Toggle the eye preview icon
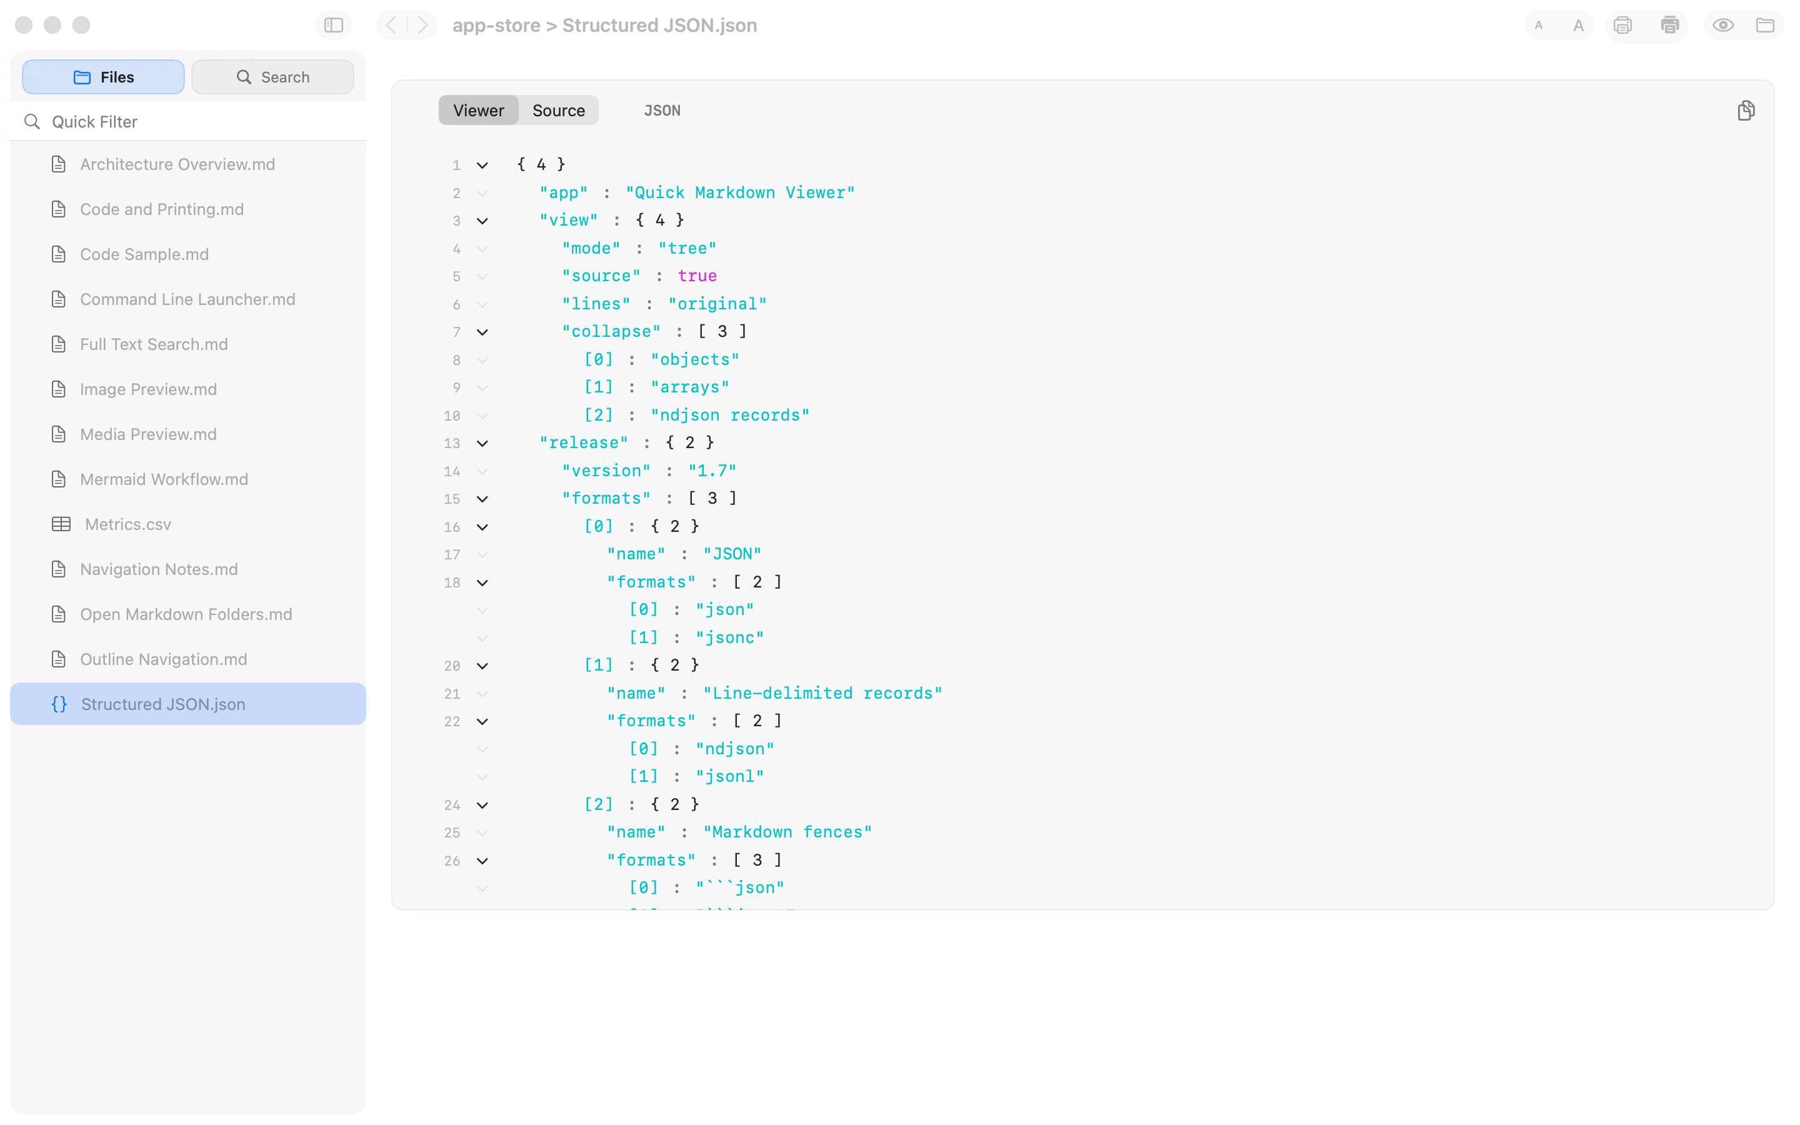 coord(1723,25)
